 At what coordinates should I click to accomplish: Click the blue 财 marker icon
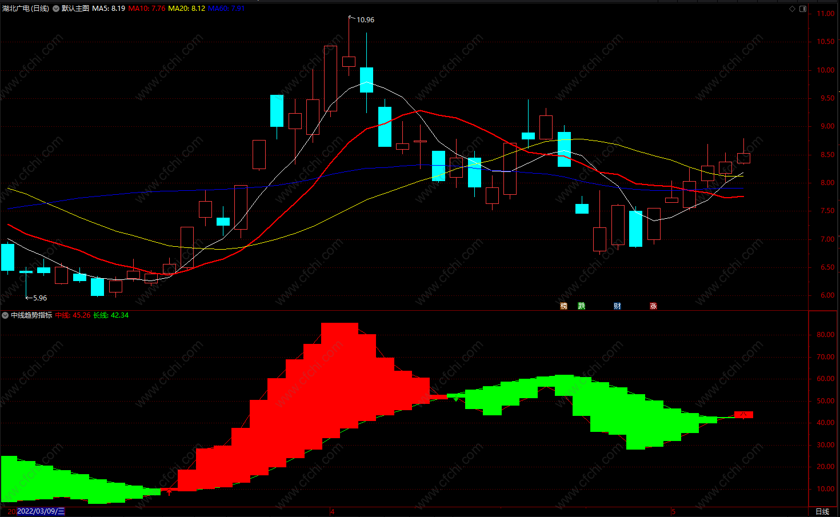click(x=617, y=306)
